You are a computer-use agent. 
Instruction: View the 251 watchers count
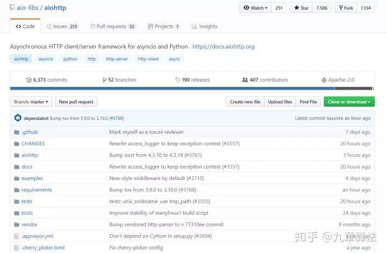279,8
